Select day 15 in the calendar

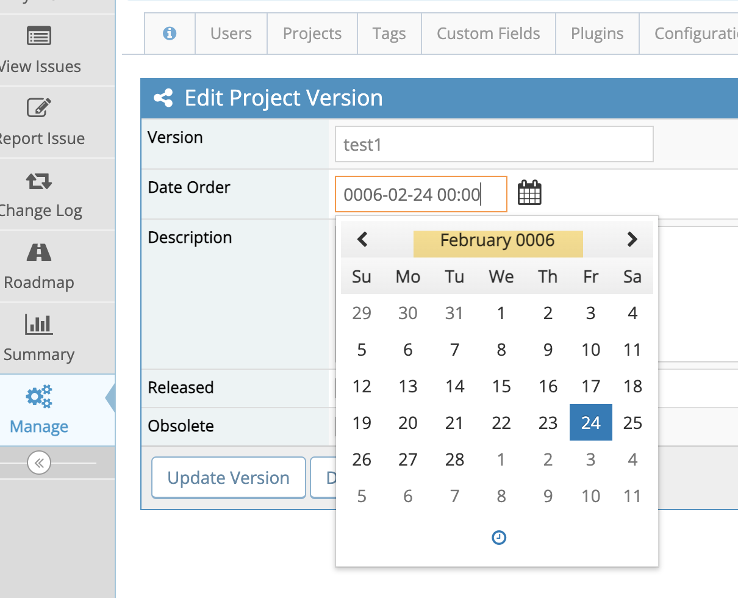[501, 386]
